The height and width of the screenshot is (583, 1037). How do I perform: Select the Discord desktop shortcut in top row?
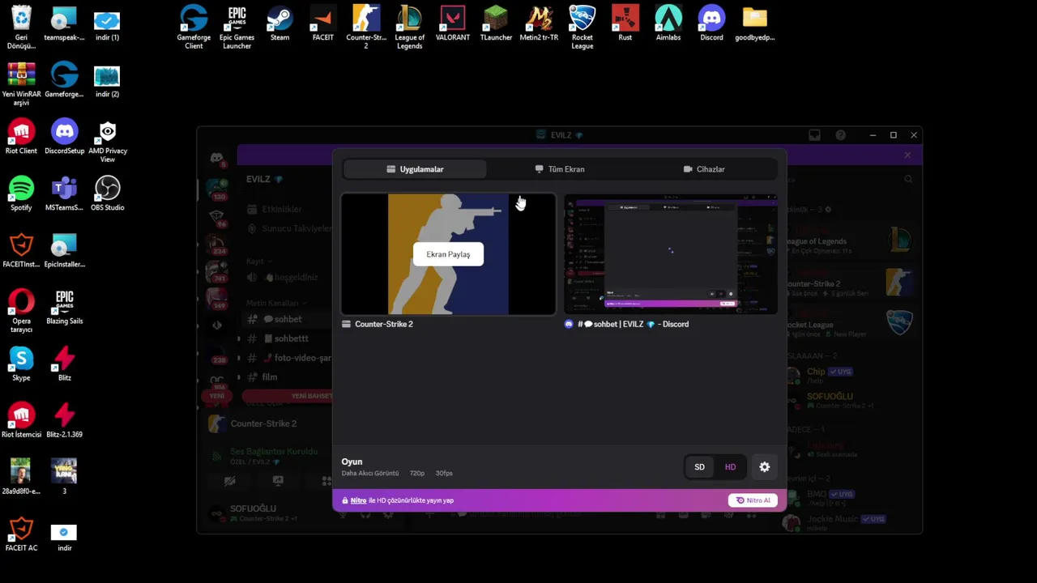711,24
